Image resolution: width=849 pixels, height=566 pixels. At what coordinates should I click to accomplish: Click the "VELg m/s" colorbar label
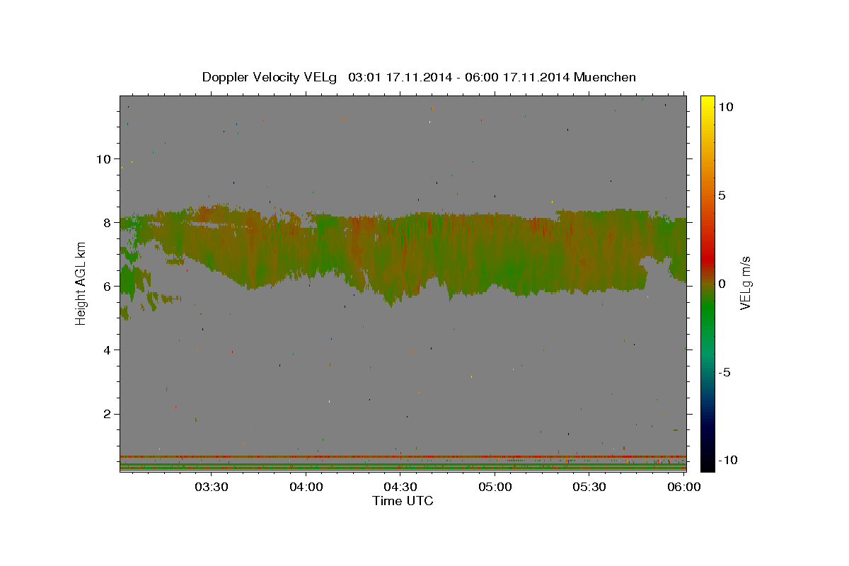point(745,283)
